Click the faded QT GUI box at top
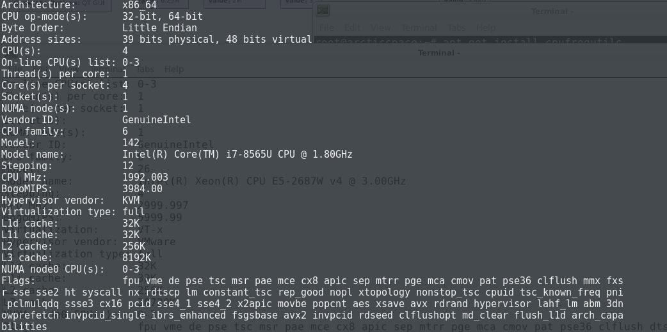The width and height of the screenshot is (667, 332). point(91,3)
